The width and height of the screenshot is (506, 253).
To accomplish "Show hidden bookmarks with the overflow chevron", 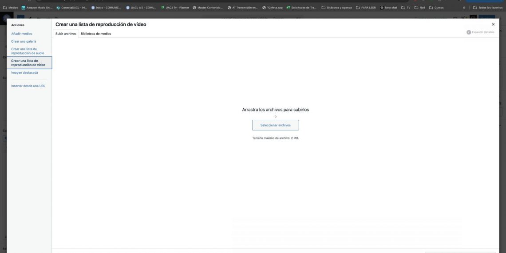I will (x=464, y=8).
